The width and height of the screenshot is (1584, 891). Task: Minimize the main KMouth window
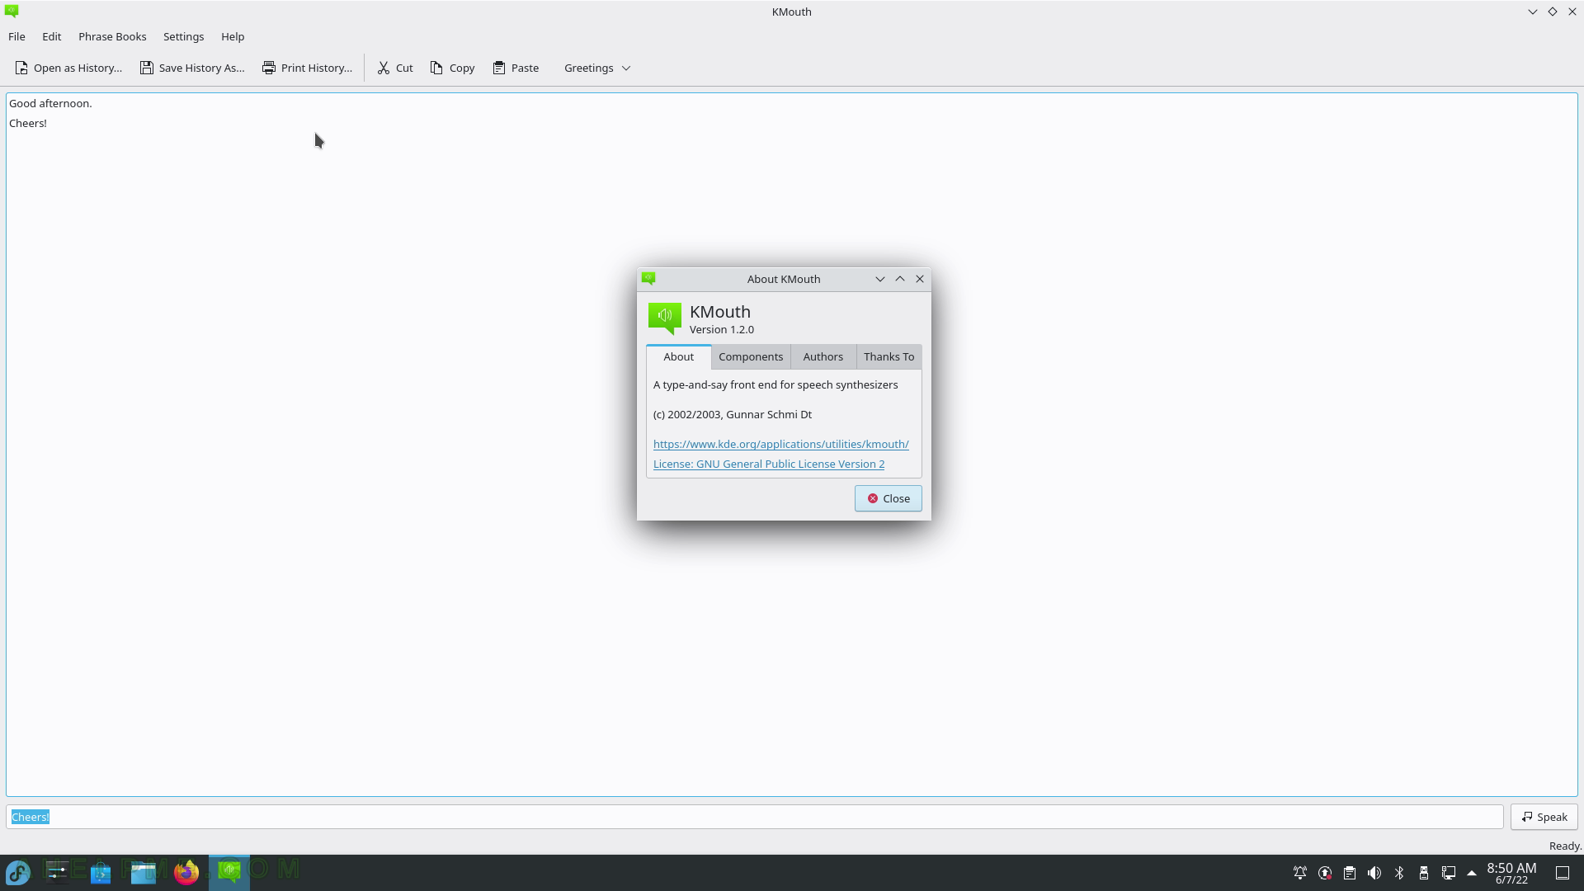pyautogui.click(x=1533, y=12)
